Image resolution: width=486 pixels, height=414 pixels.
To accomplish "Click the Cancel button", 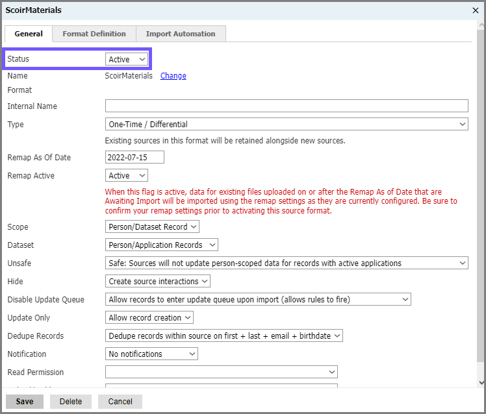I will tap(120, 402).
